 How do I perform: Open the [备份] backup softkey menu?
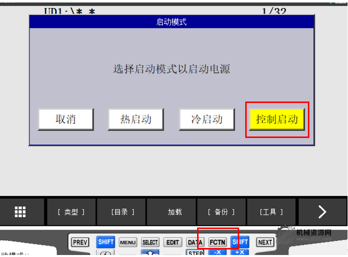pyautogui.click(x=221, y=212)
